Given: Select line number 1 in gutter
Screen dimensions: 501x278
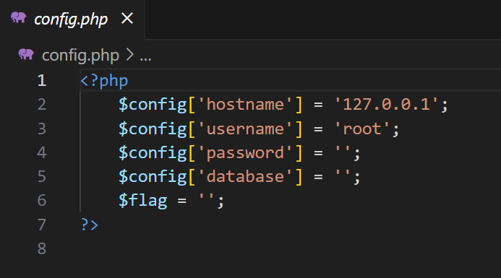Looking at the screenshot, I should (x=42, y=81).
